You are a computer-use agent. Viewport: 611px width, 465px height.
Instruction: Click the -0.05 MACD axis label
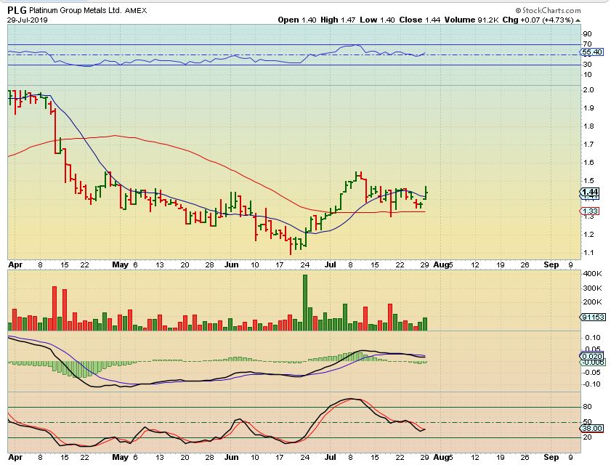(x=591, y=372)
